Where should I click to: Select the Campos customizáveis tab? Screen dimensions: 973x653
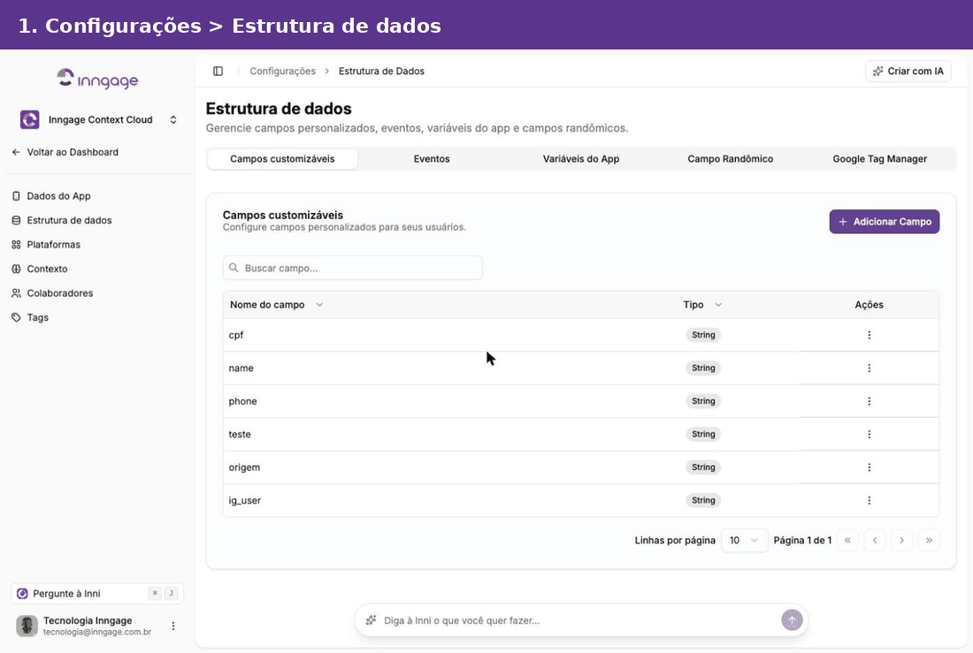282,159
